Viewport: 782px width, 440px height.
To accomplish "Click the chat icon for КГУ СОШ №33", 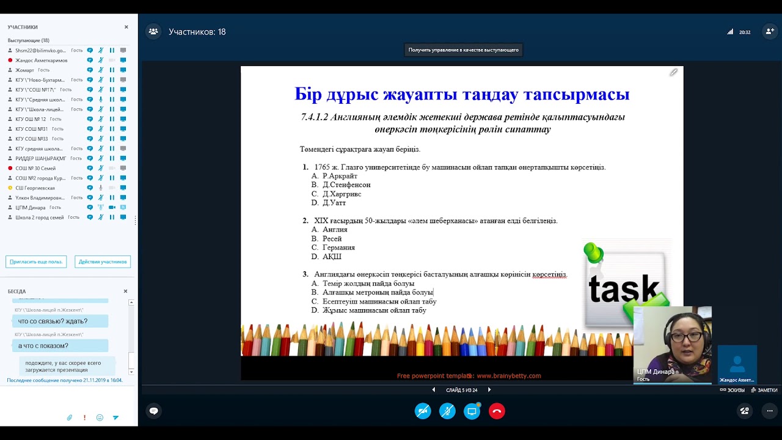I will (x=90, y=139).
